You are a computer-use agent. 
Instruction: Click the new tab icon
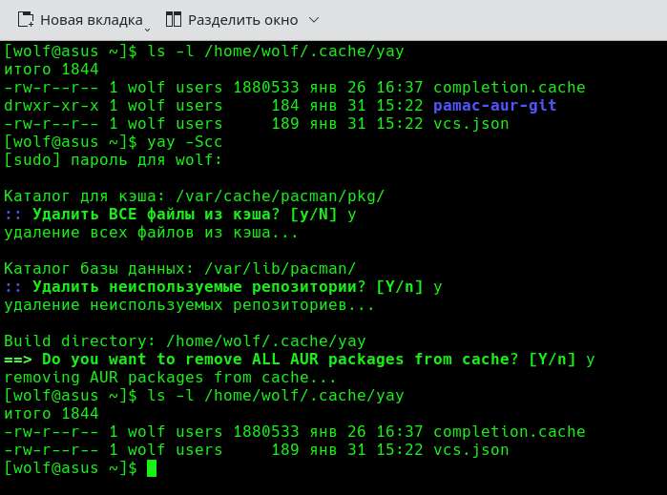26,19
